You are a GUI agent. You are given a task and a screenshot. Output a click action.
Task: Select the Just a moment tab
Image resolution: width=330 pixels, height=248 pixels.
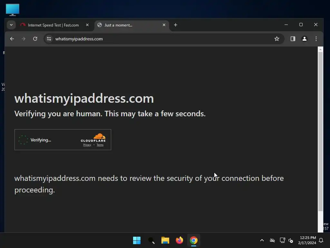click(x=131, y=25)
